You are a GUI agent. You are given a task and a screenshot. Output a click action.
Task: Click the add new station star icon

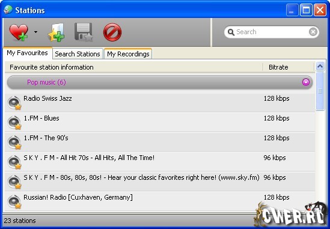(57, 32)
